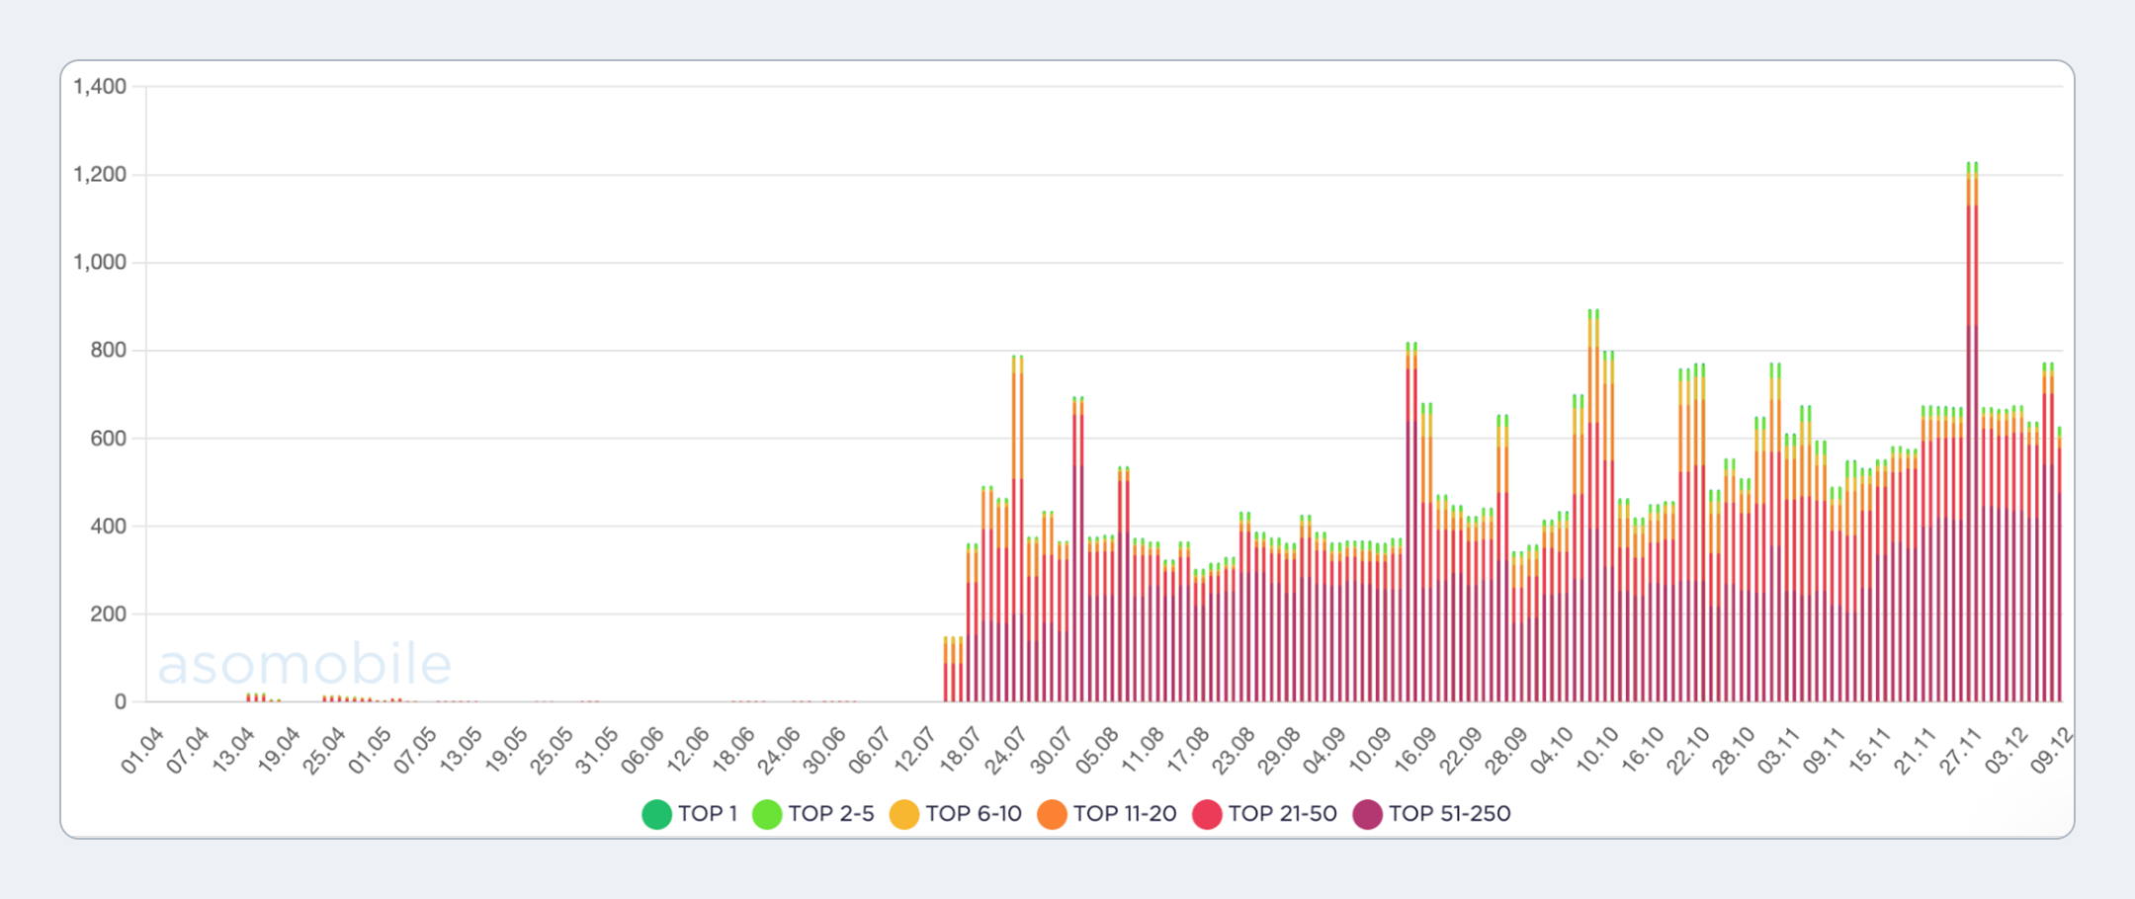Click the 16.10 date label
The height and width of the screenshot is (899, 2135).
[x=1643, y=751]
